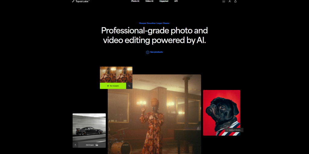The image size is (309, 154).
Task: Open the user account icon
Action: pyautogui.click(x=230, y=2)
